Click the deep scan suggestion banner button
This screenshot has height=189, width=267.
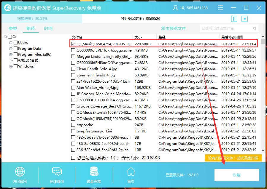[233, 158]
